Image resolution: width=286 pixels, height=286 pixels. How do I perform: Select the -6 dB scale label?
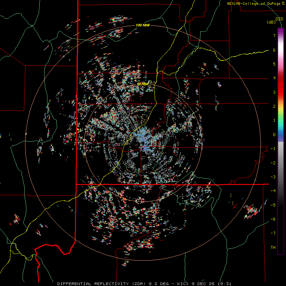273,219
